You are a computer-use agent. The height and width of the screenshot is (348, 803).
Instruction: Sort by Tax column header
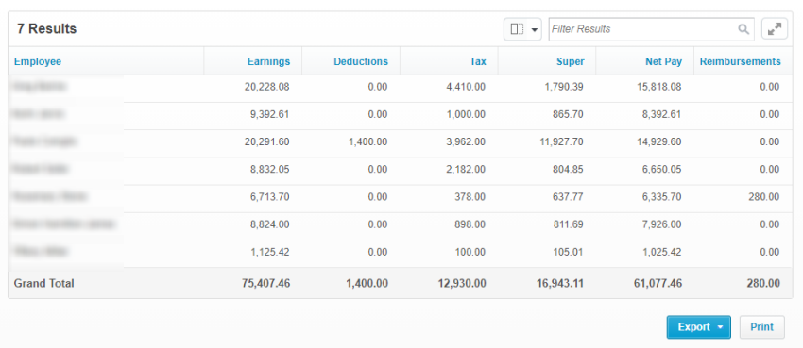(x=478, y=61)
